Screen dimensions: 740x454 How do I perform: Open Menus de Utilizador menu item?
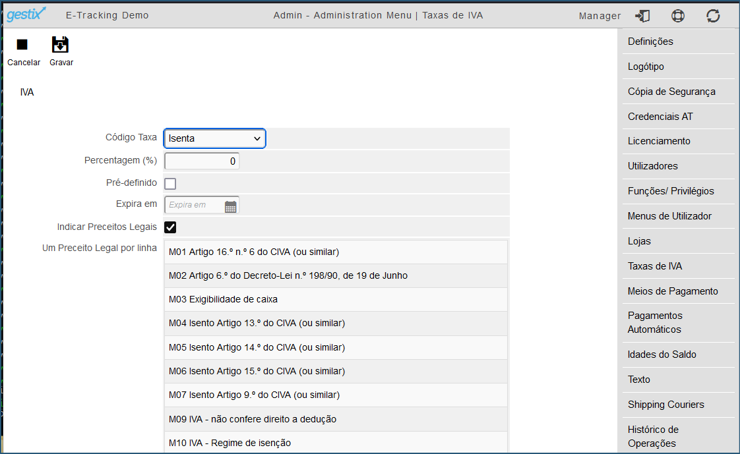[678, 216]
